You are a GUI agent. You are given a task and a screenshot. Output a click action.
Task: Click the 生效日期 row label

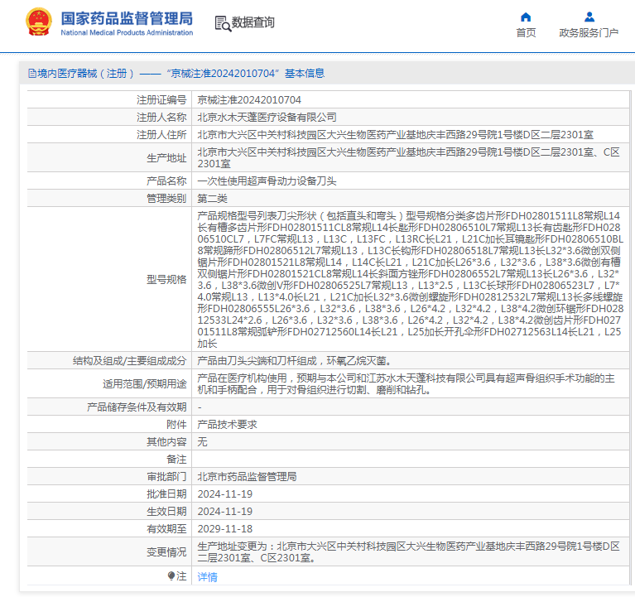point(166,512)
